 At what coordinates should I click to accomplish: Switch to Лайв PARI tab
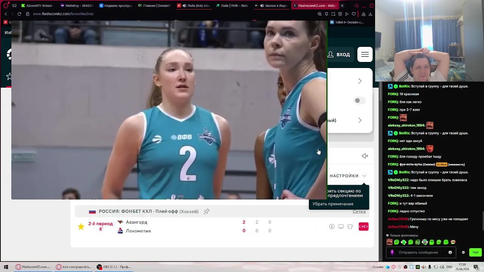click(233, 6)
